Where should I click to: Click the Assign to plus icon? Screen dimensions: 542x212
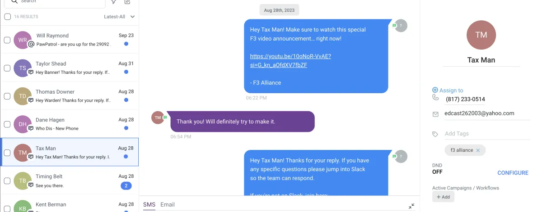coord(435,90)
